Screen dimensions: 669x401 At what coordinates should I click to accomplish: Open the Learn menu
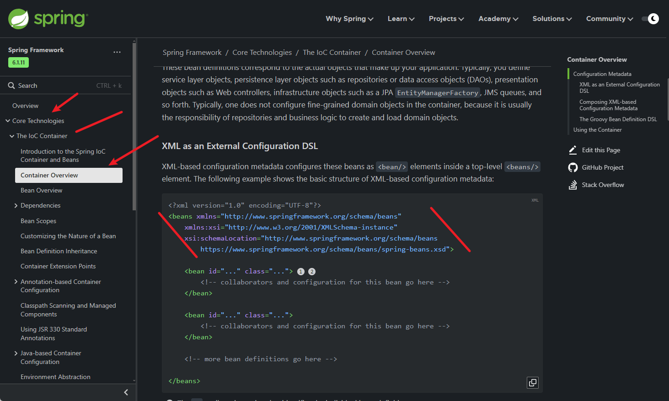coord(401,19)
